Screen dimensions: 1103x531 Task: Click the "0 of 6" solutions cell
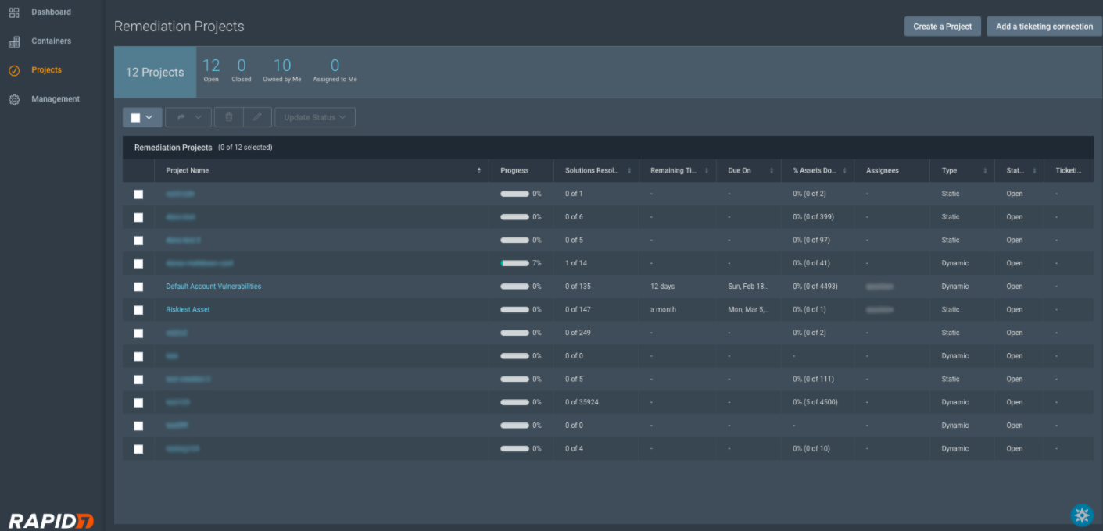coord(574,217)
